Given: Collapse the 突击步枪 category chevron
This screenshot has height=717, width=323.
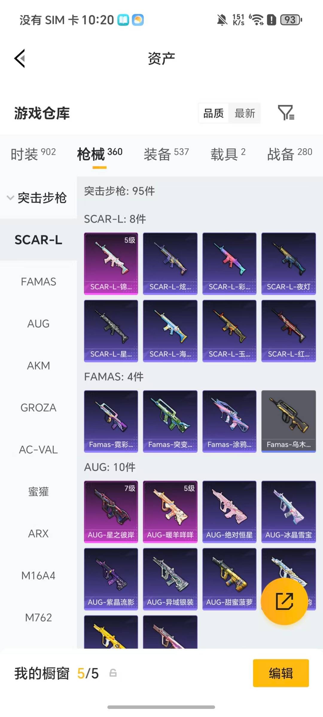Looking at the screenshot, I should 10,198.
